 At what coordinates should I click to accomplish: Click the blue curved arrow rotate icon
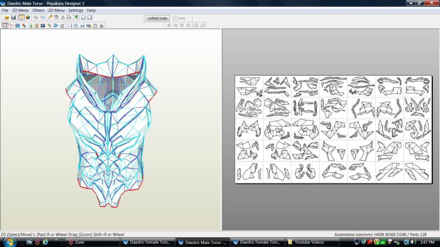point(55,26)
